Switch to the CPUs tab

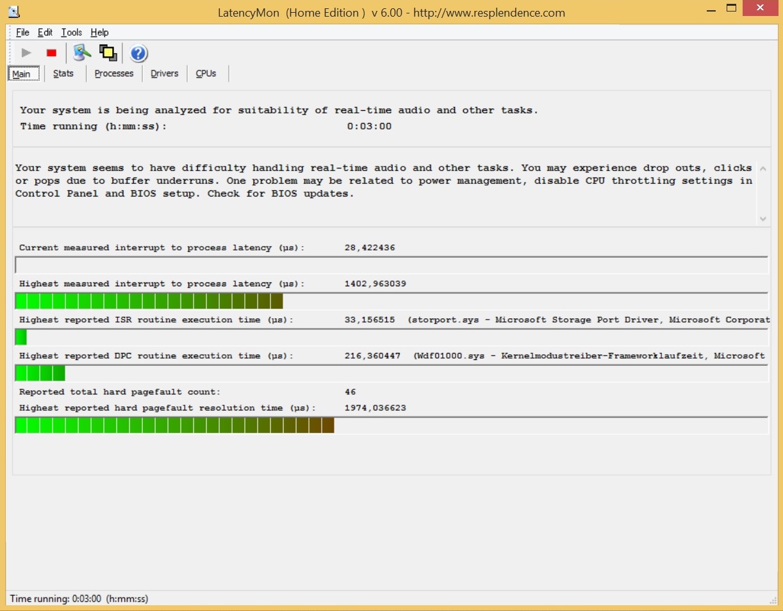point(206,74)
